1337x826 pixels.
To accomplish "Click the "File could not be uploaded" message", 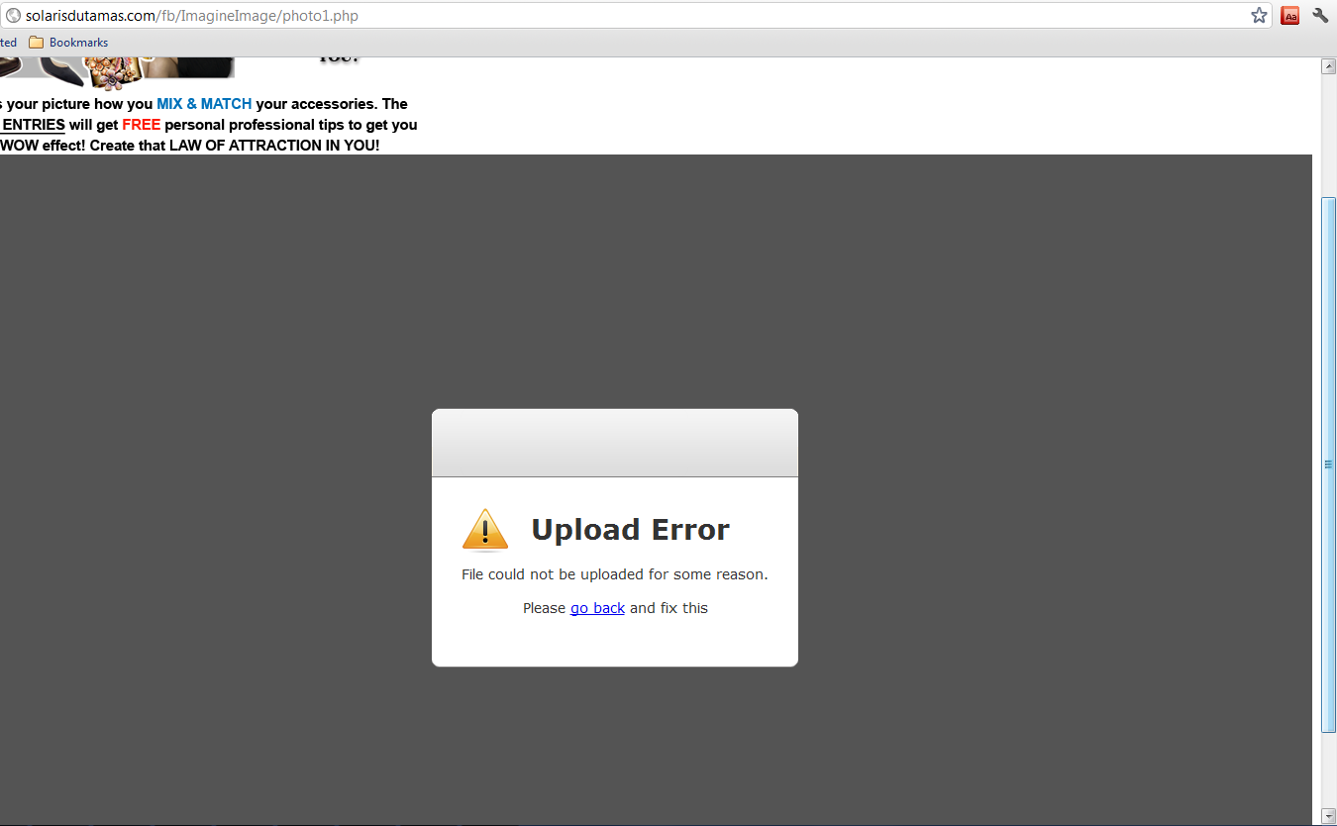I will (614, 574).
